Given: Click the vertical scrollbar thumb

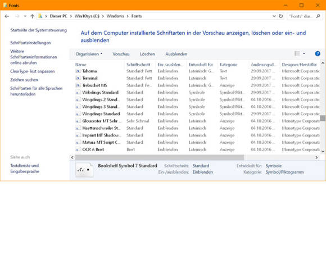Looking at the screenshot, I should (x=323, y=118).
